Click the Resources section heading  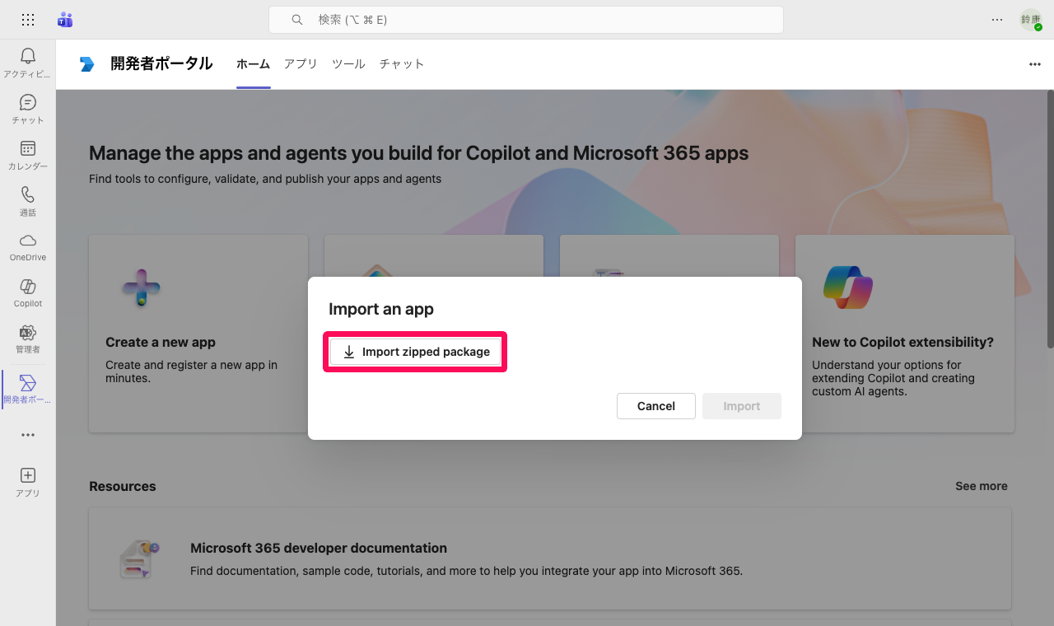[x=123, y=486]
